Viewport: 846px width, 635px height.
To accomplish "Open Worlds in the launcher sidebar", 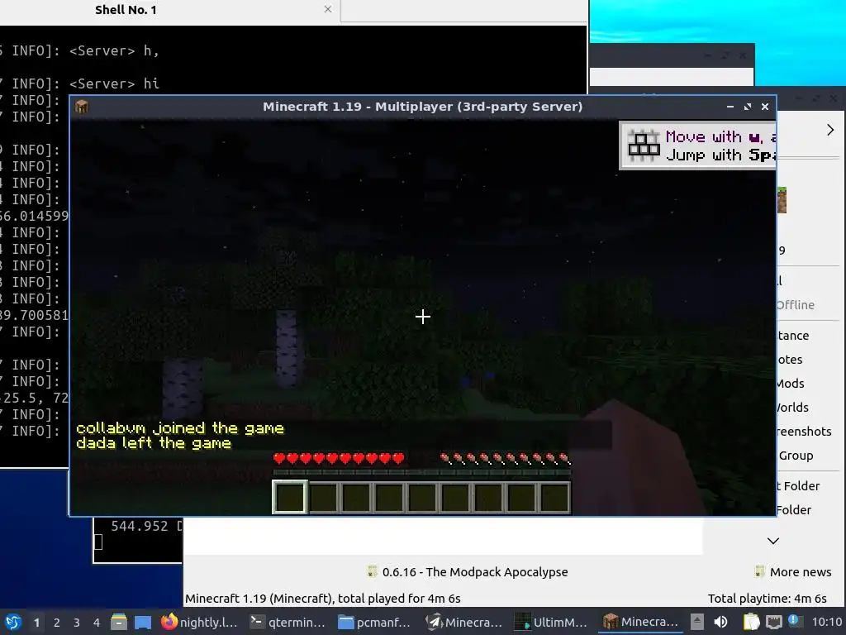I will [792, 408].
